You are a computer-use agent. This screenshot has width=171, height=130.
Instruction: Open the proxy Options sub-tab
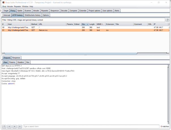tap(46, 15)
